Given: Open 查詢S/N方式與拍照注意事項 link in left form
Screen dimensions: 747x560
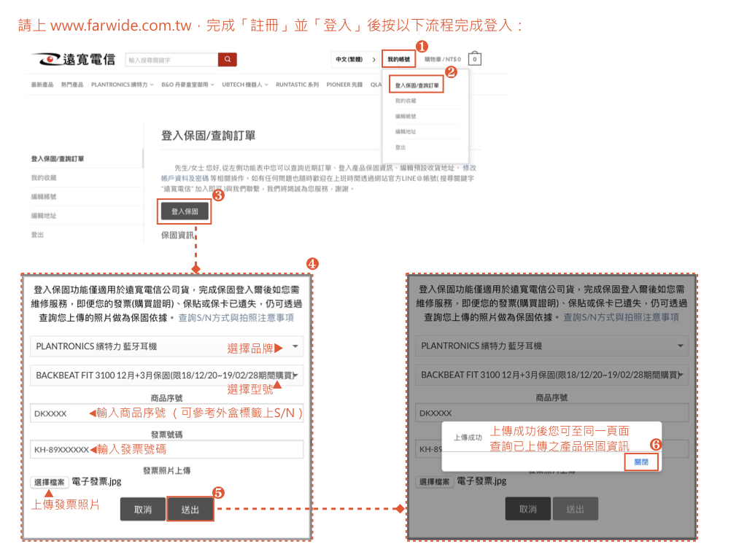Looking at the screenshot, I should 236,318.
